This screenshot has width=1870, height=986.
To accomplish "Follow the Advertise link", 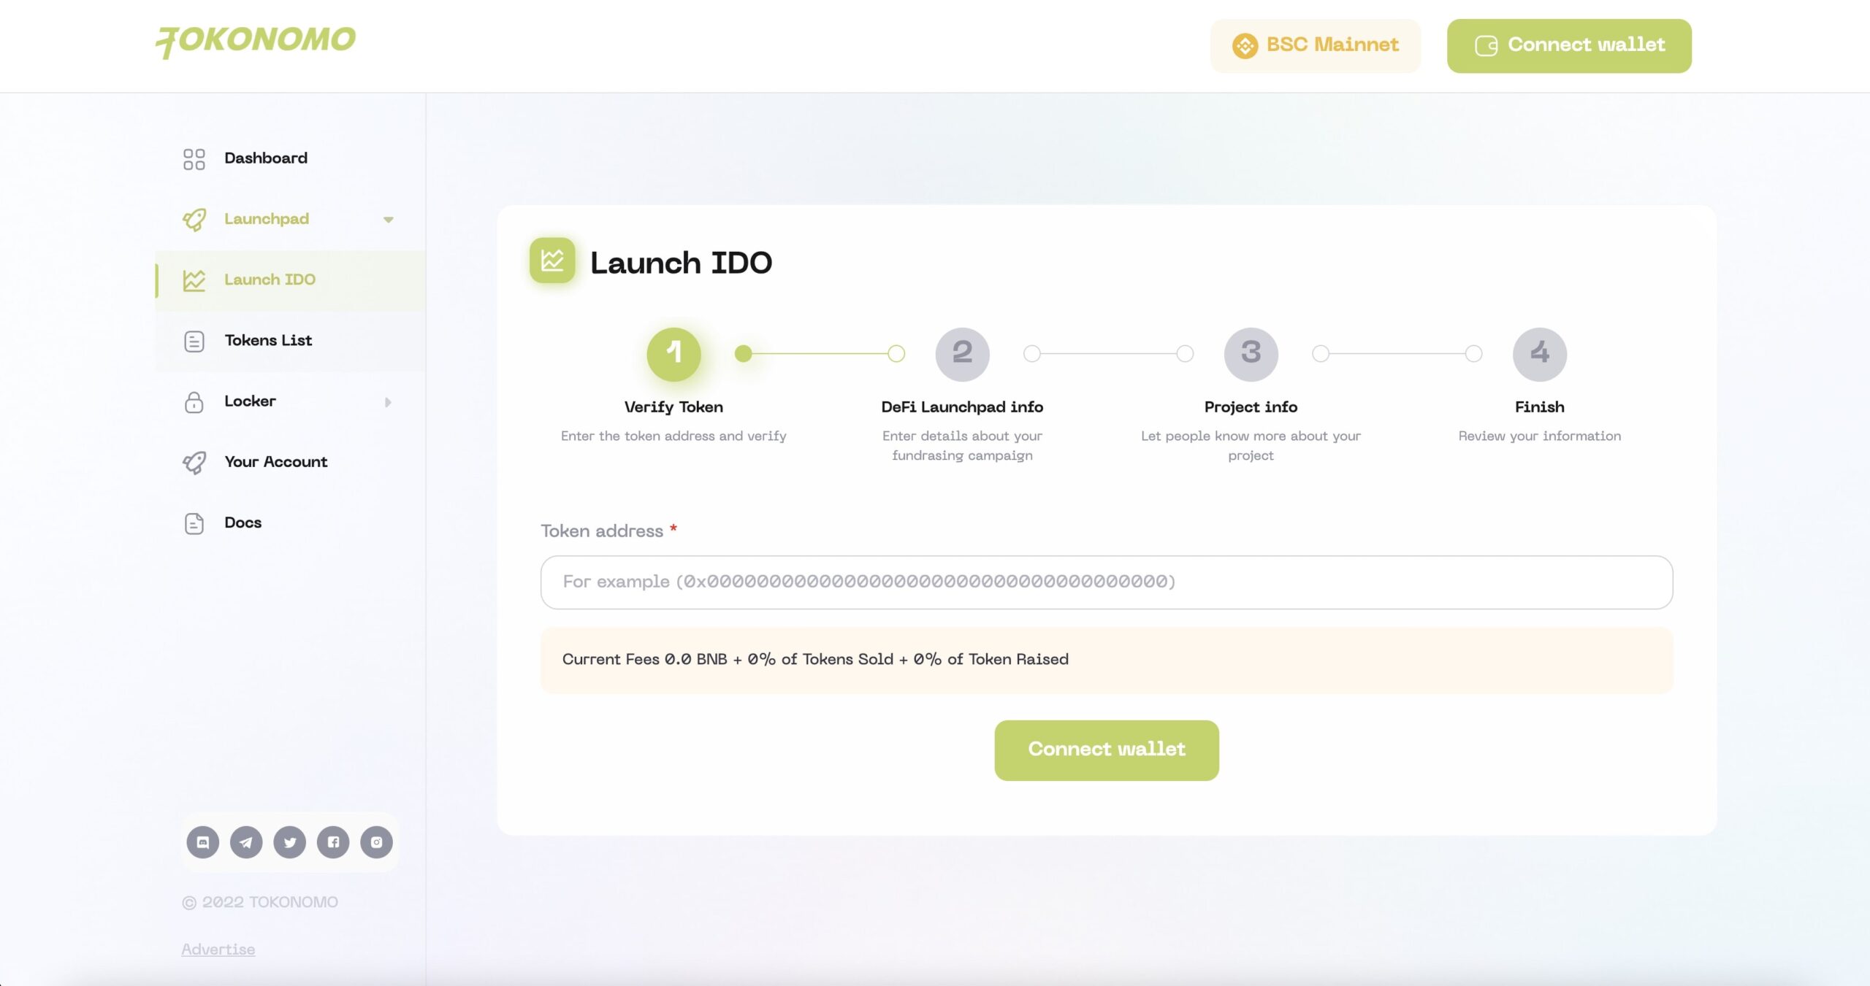I will [218, 949].
